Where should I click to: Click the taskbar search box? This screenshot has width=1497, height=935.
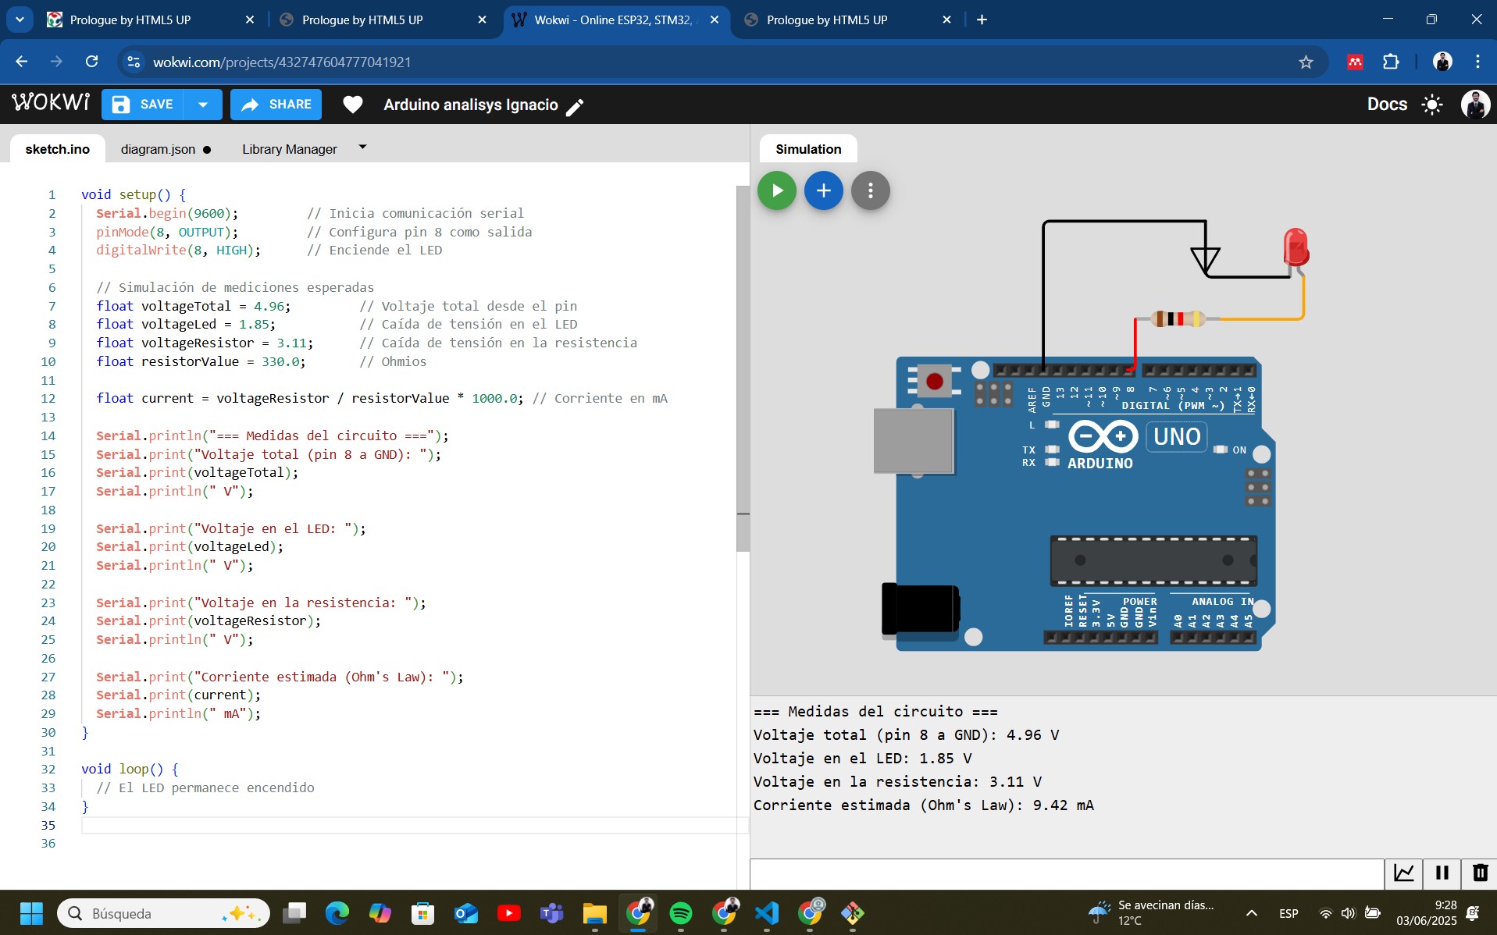(163, 913)
